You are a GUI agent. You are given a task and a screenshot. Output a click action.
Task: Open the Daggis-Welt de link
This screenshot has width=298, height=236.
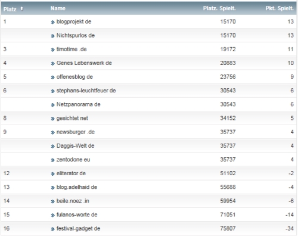(x=75, y=146)
